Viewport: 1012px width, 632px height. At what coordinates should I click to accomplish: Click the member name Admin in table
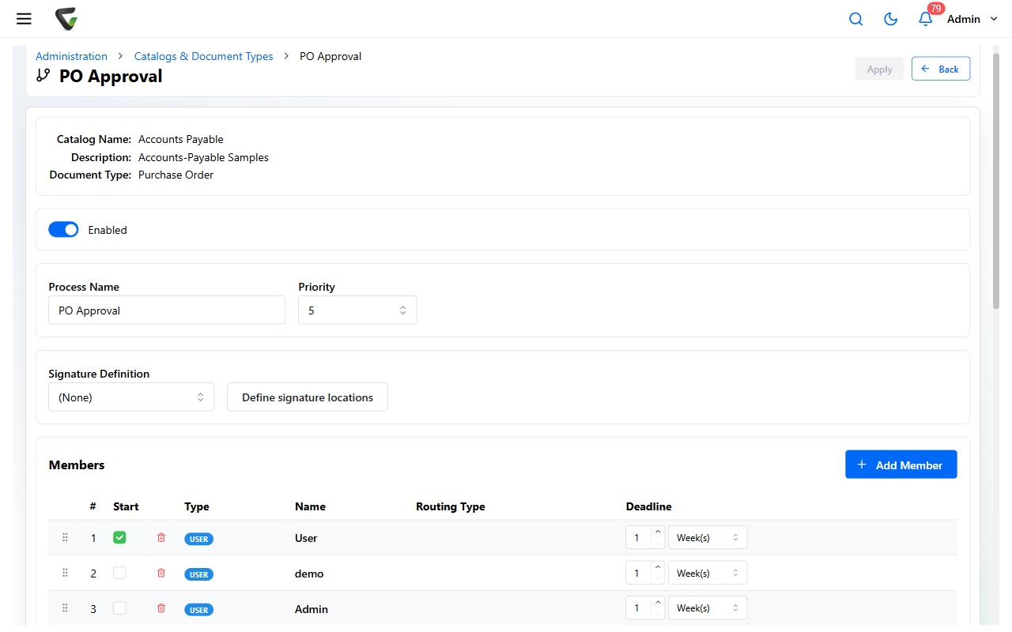pos(312,609)
